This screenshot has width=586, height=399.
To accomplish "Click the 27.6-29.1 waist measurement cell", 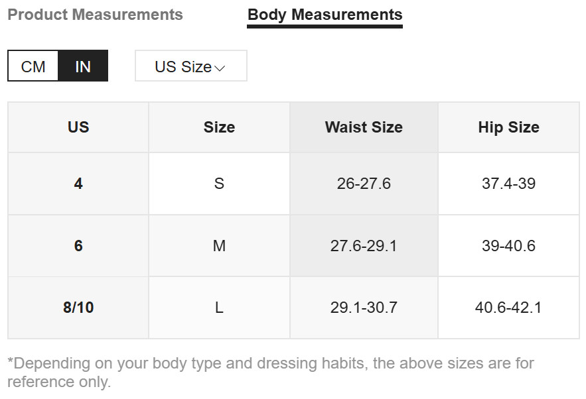I will (x=364, y=246).
